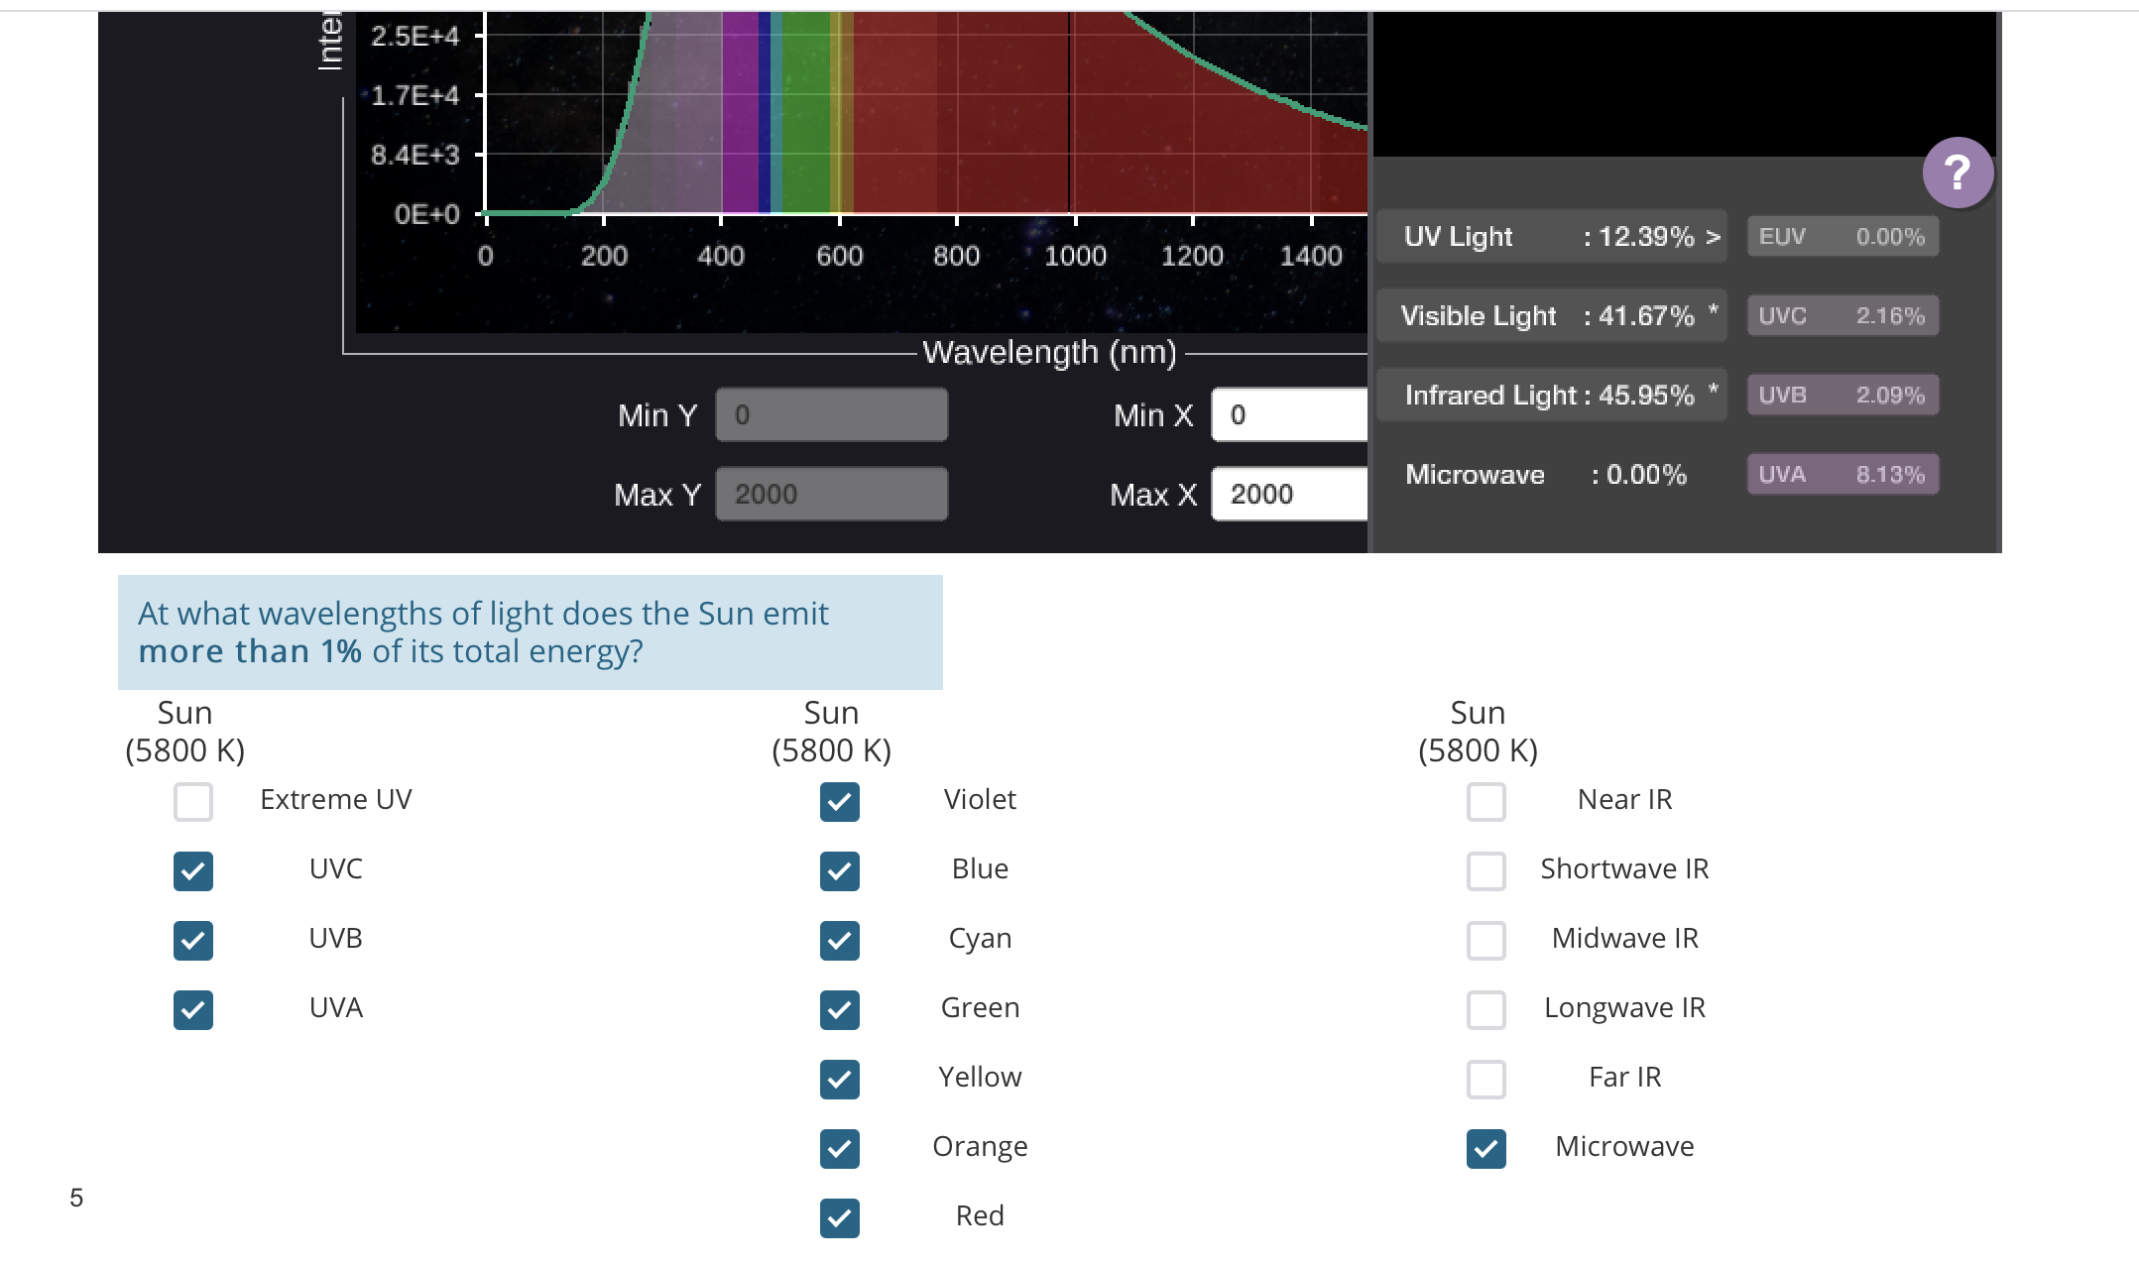Uncheck the UVC checkbox
Viewport: 2139px width, 1264px height.
click(193, 870)
